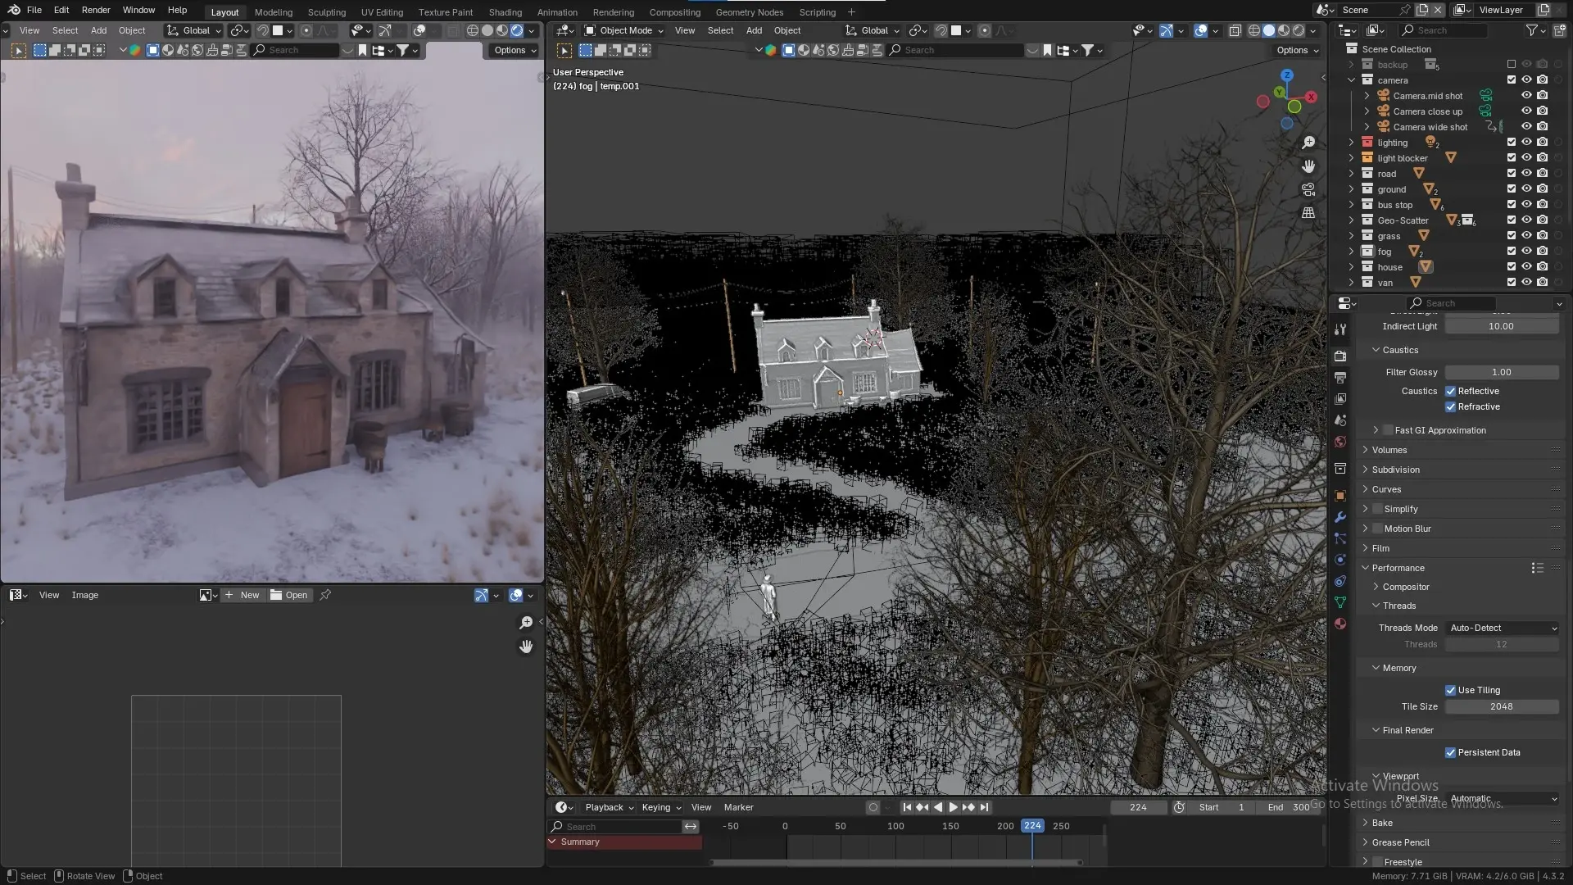Click the pan hand icon in 3D viewport
1573x885 pixels.
click(1308, 166)
